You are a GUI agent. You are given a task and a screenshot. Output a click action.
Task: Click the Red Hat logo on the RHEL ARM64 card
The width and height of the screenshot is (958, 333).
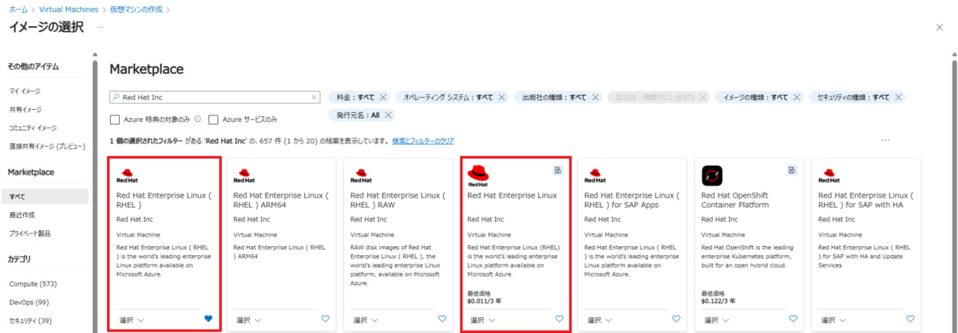243,175
